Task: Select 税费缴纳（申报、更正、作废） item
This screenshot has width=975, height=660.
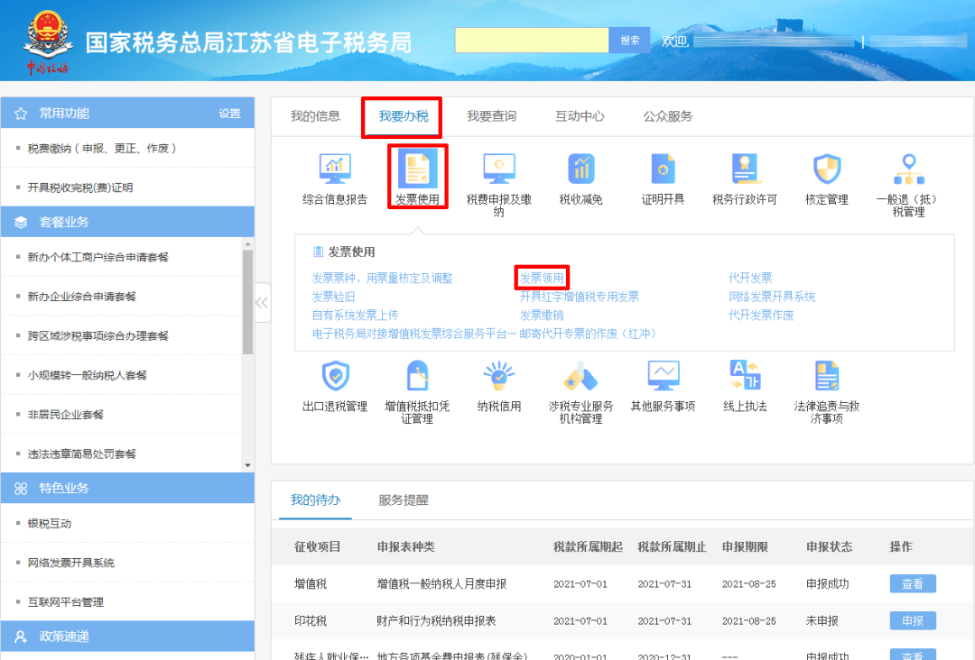Action: (x=102, y=149)
